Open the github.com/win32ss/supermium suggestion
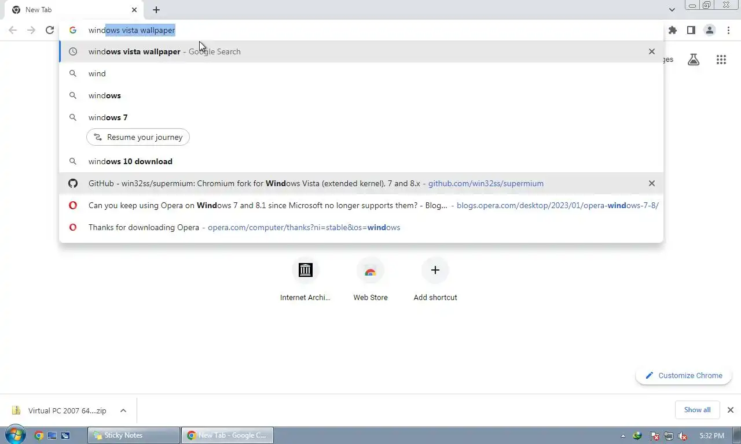The image size is (741, 444). (361, 183)
